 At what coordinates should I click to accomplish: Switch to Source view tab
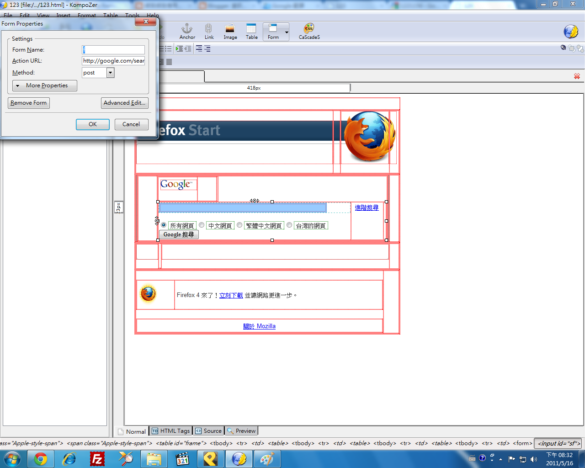coord(208,431)
